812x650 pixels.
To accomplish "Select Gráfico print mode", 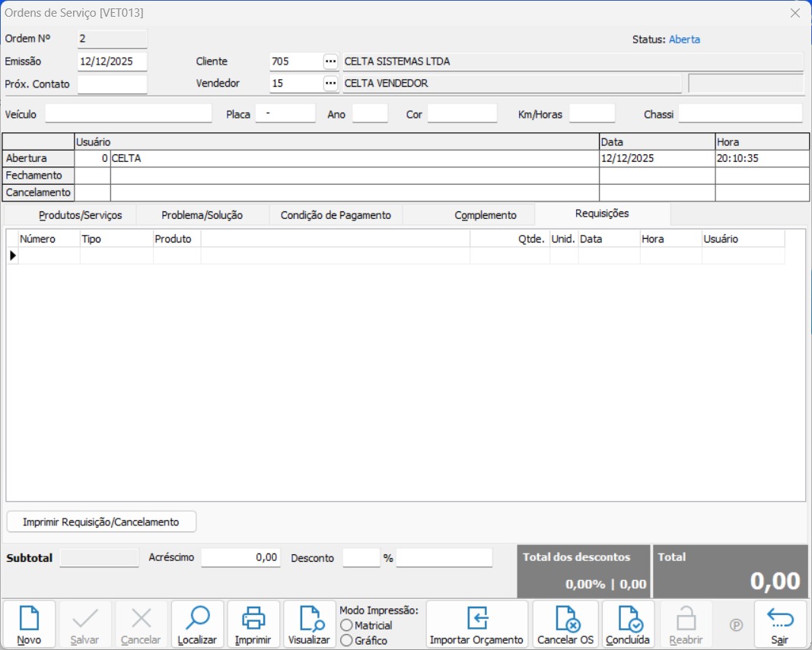I will coord(347,641).
